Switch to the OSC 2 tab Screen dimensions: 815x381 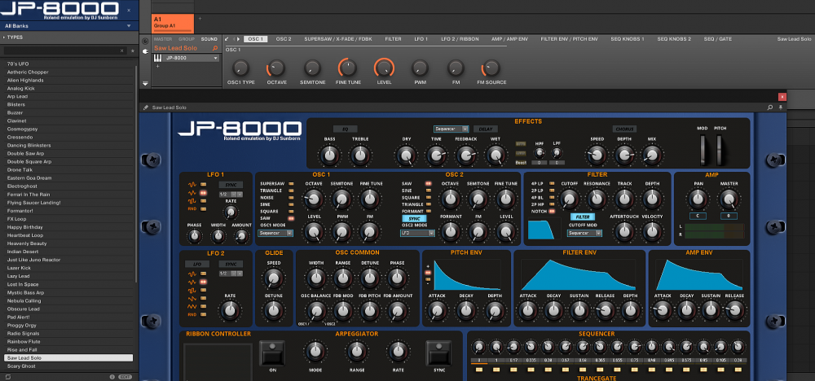(284, 39)
